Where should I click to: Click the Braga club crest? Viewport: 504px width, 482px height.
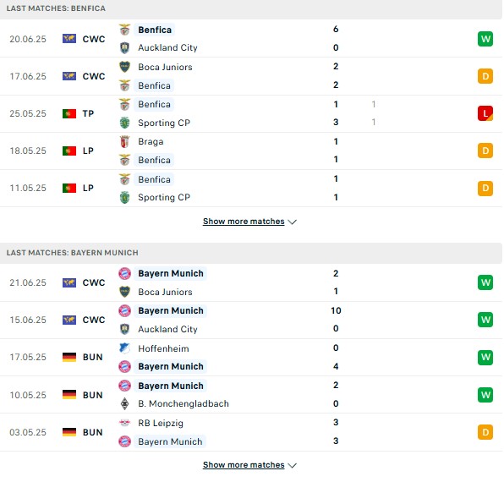click(124, 141)
